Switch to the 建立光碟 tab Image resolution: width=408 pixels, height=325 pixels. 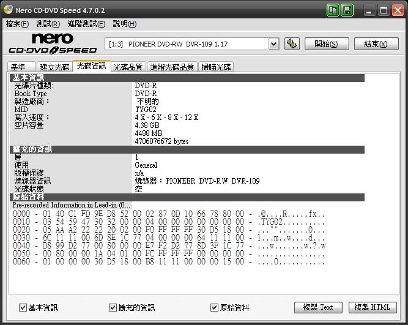pos(53,67)
